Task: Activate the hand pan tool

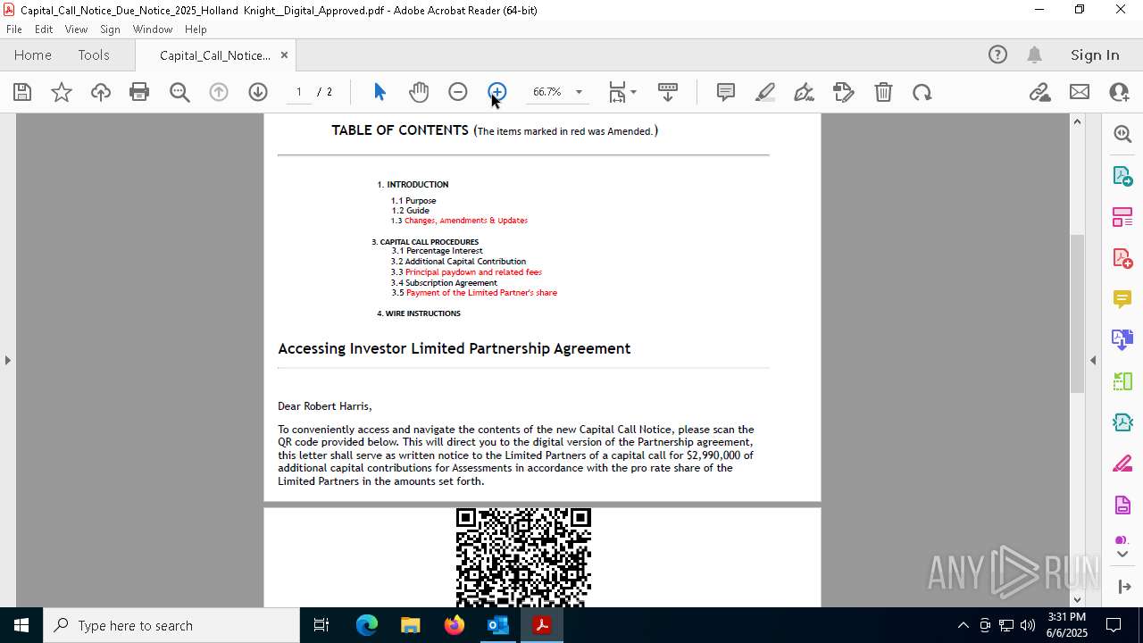Action: click(x=419, y=92)
